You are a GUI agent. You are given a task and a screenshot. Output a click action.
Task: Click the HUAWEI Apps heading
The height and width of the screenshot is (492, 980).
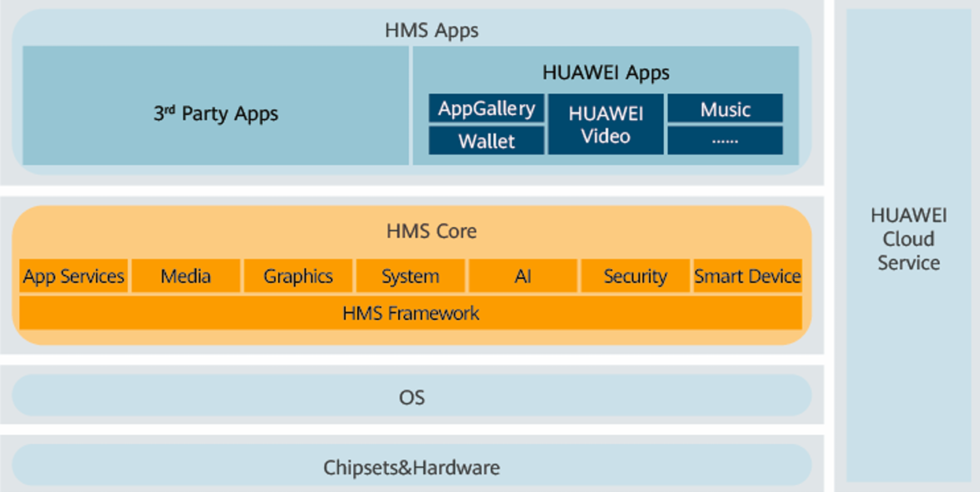point(606,73)
